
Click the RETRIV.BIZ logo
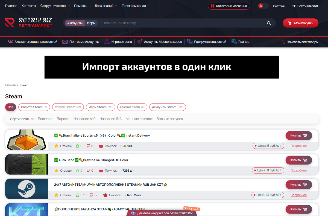29,23
